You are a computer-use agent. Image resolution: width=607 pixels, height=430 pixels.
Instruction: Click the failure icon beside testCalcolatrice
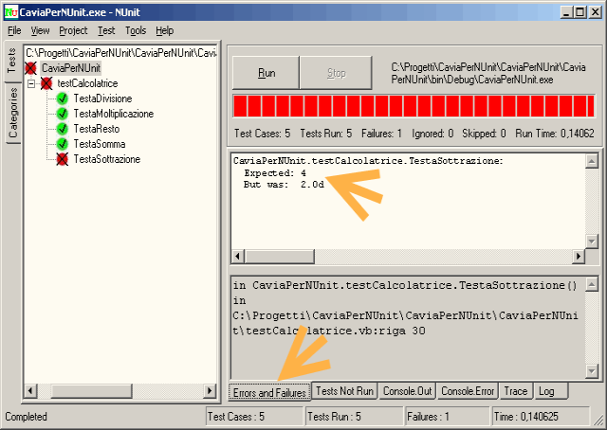click(x=46, y=83)
